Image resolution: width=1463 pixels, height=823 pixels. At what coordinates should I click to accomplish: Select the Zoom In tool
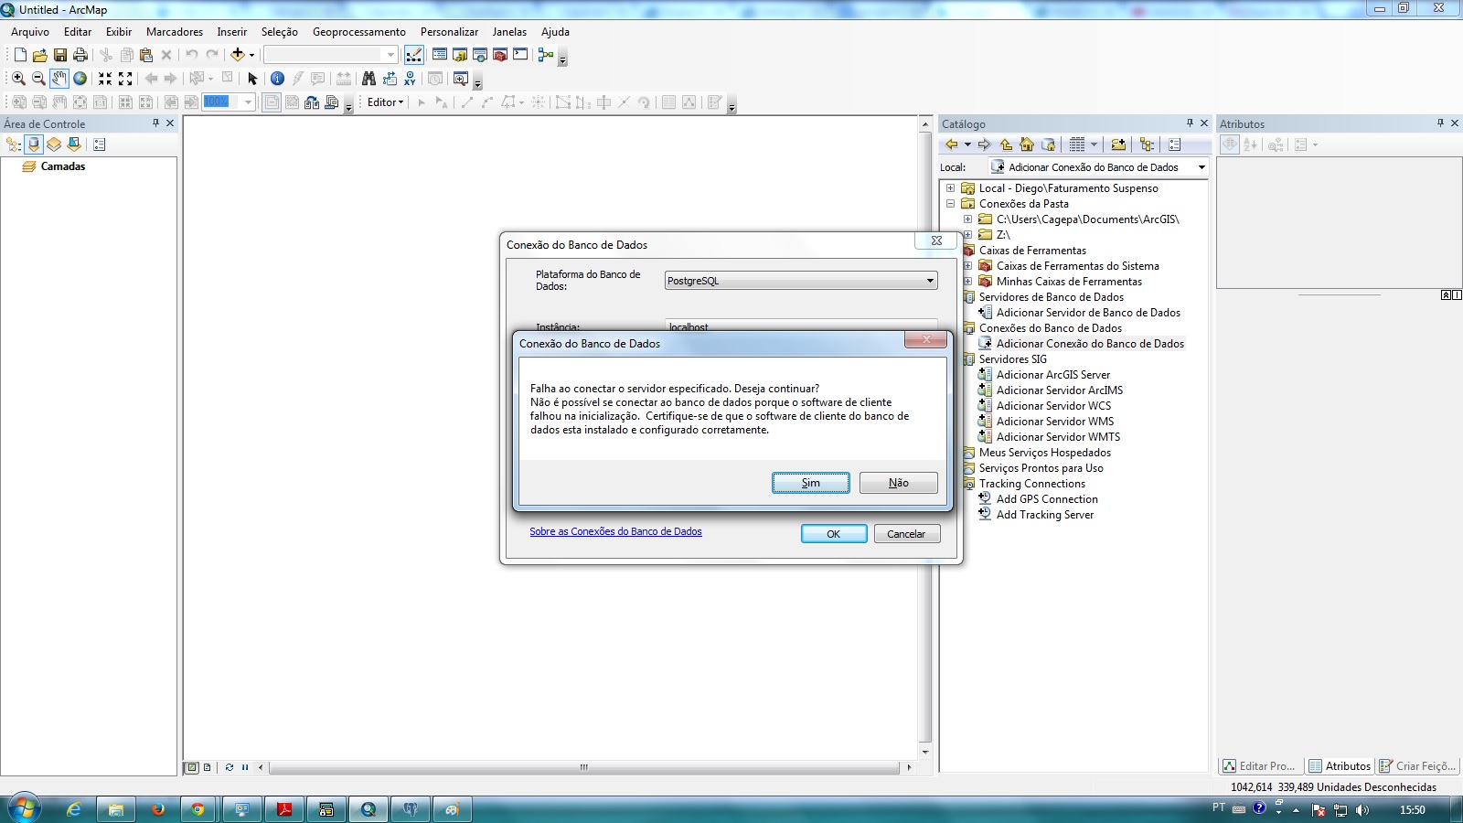18,79
